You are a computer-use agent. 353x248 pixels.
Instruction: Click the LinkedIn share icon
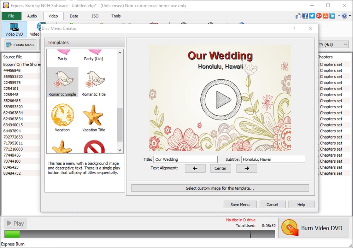[332, 15]
